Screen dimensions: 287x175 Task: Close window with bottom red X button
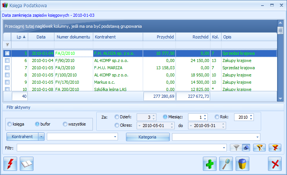pos(275,164)
